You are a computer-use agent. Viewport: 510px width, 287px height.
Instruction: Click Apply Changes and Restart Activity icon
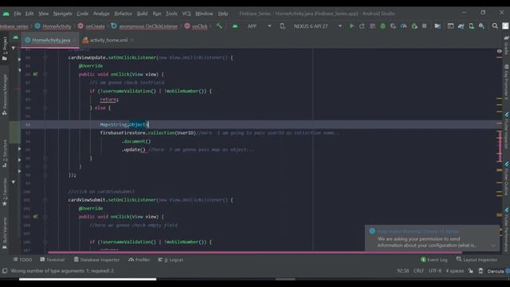click(362, 26)
